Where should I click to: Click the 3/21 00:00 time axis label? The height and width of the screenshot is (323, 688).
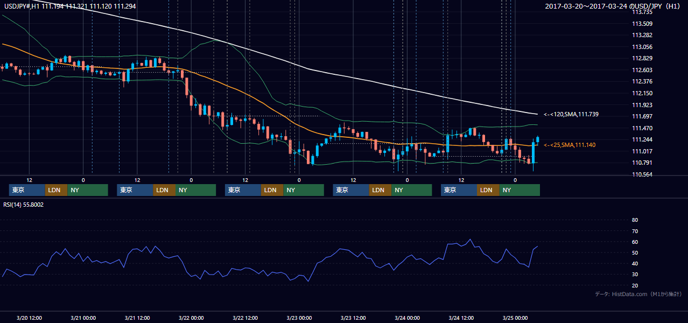point(83,318)
